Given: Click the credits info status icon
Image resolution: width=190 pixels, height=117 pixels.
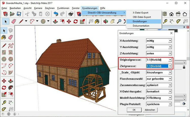Looking at the screenshot, I should 9,114.
